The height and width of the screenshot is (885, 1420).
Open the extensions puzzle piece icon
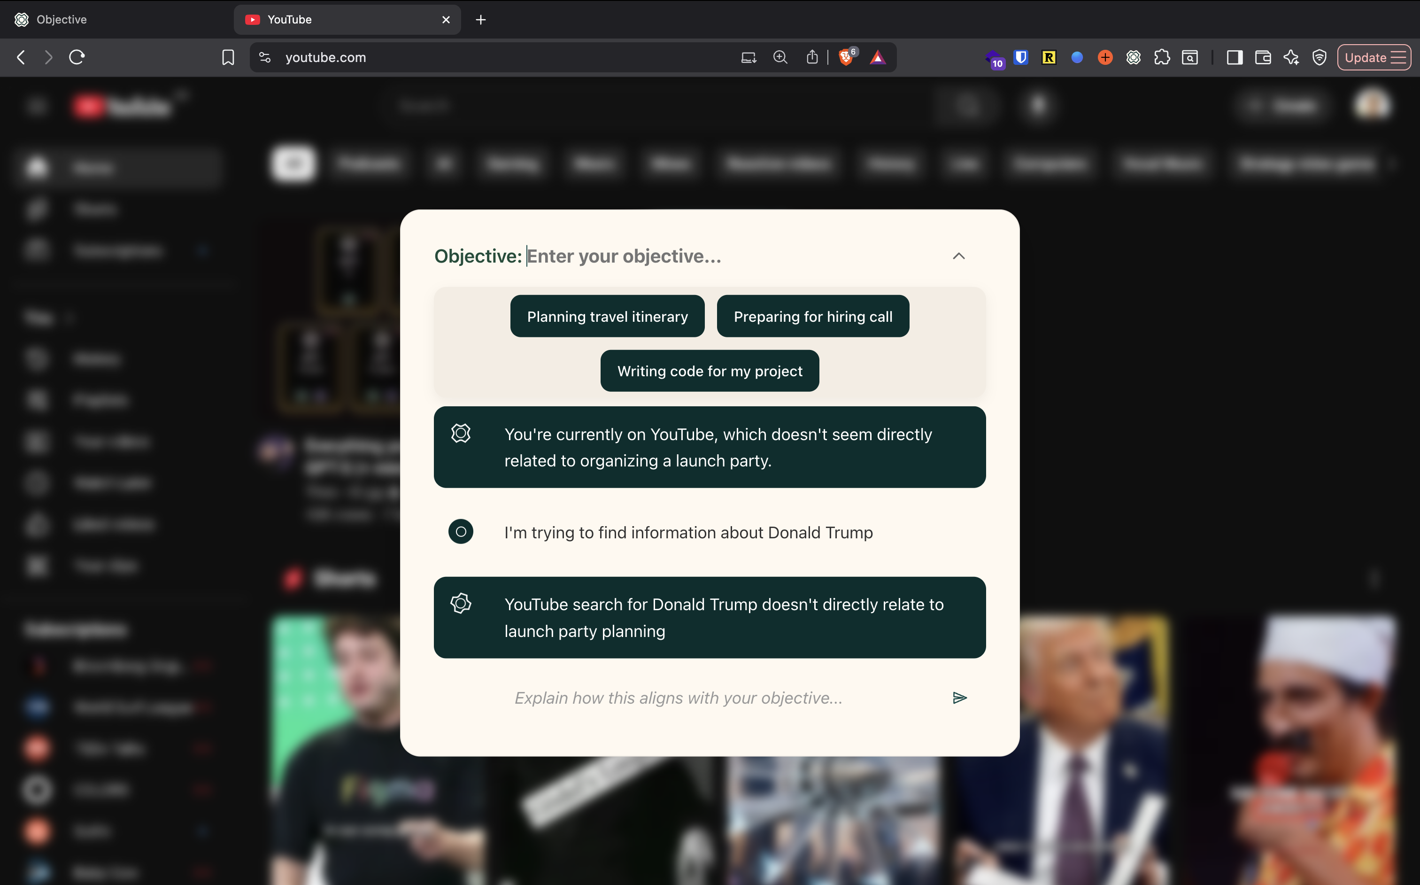(x=1161, y=57)
